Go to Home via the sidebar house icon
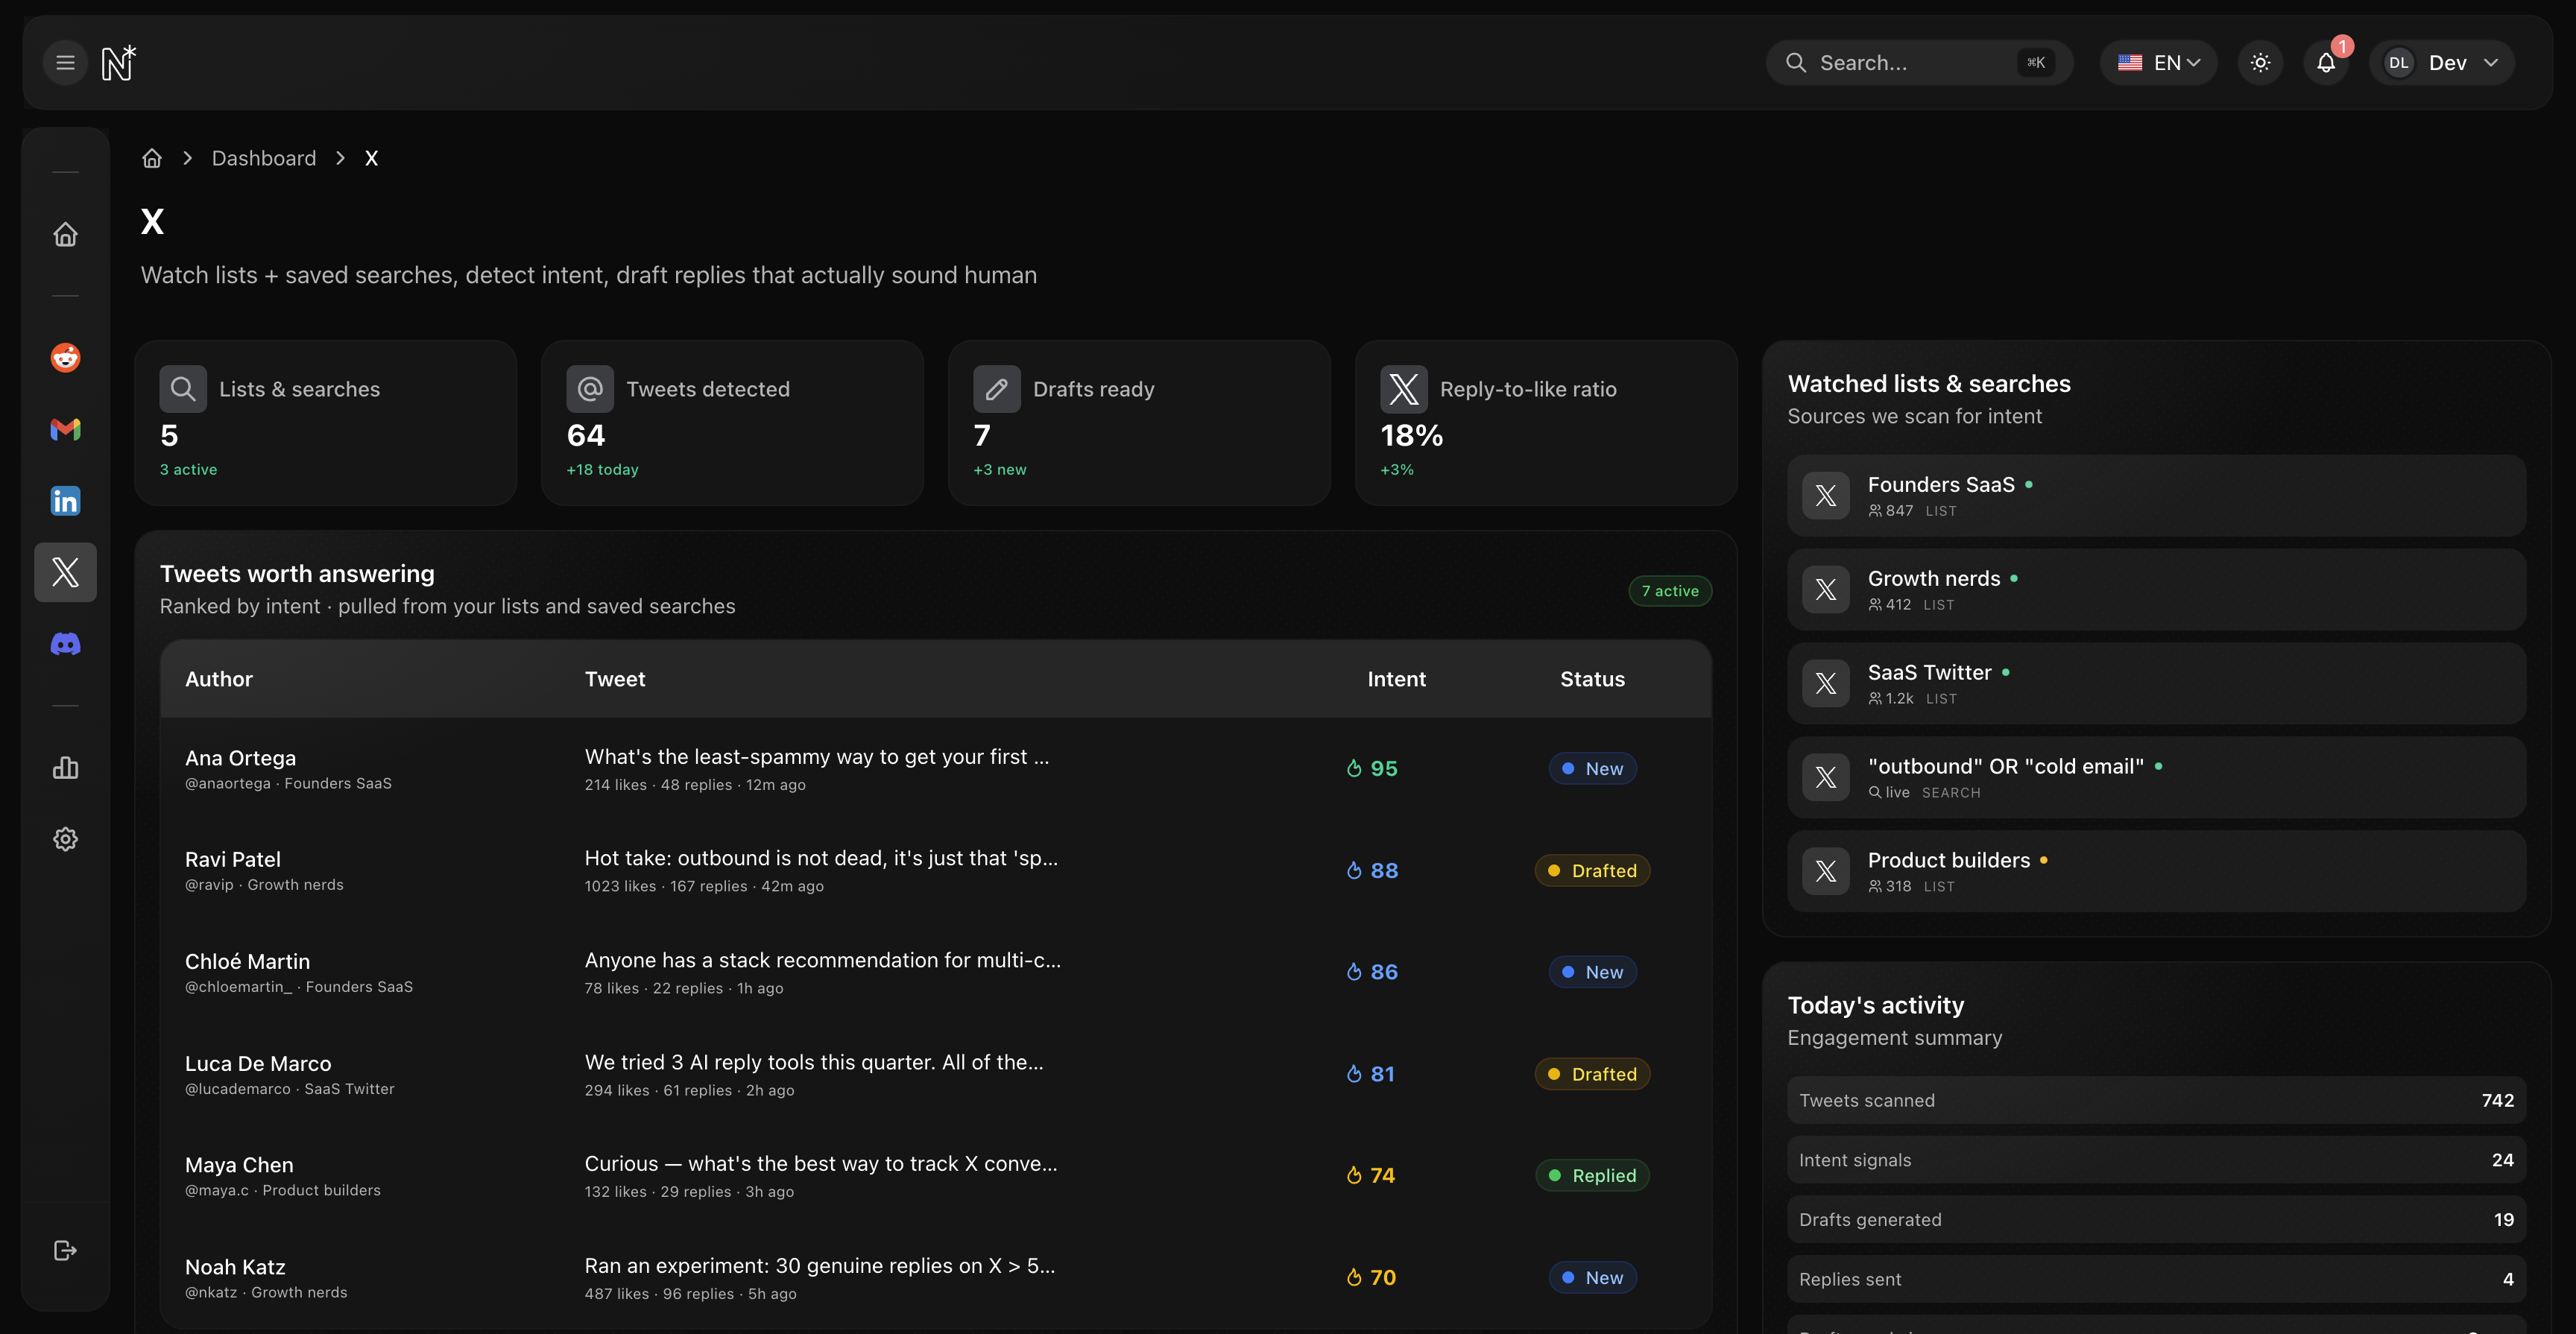Viewport: 2576px width, 1334px height. coord(64,233)
